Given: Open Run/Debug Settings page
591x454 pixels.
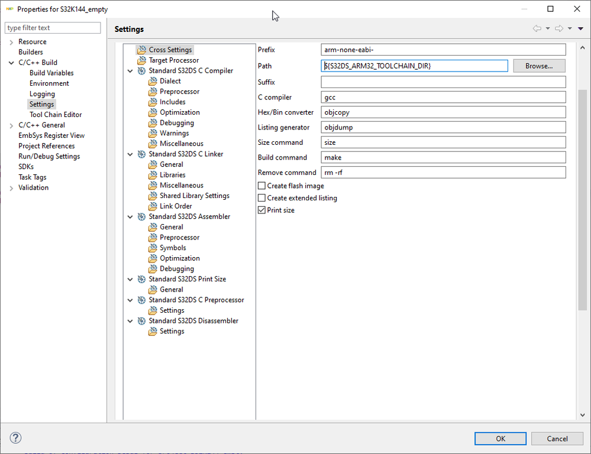Looking at the screenshot, I should pos(49,156).
